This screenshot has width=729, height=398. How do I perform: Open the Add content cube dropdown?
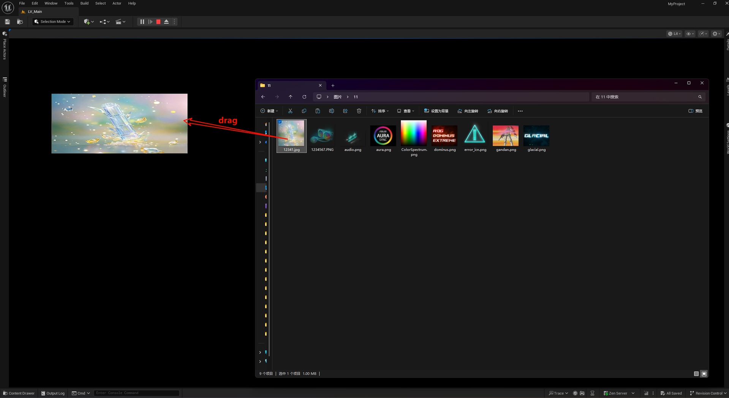pos(89,22)
